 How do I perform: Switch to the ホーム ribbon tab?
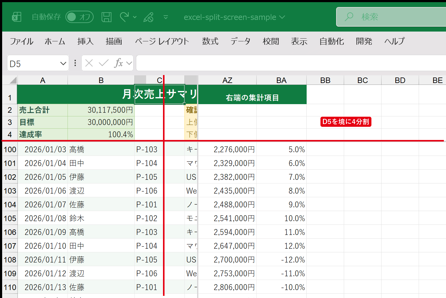click(55, 41)
